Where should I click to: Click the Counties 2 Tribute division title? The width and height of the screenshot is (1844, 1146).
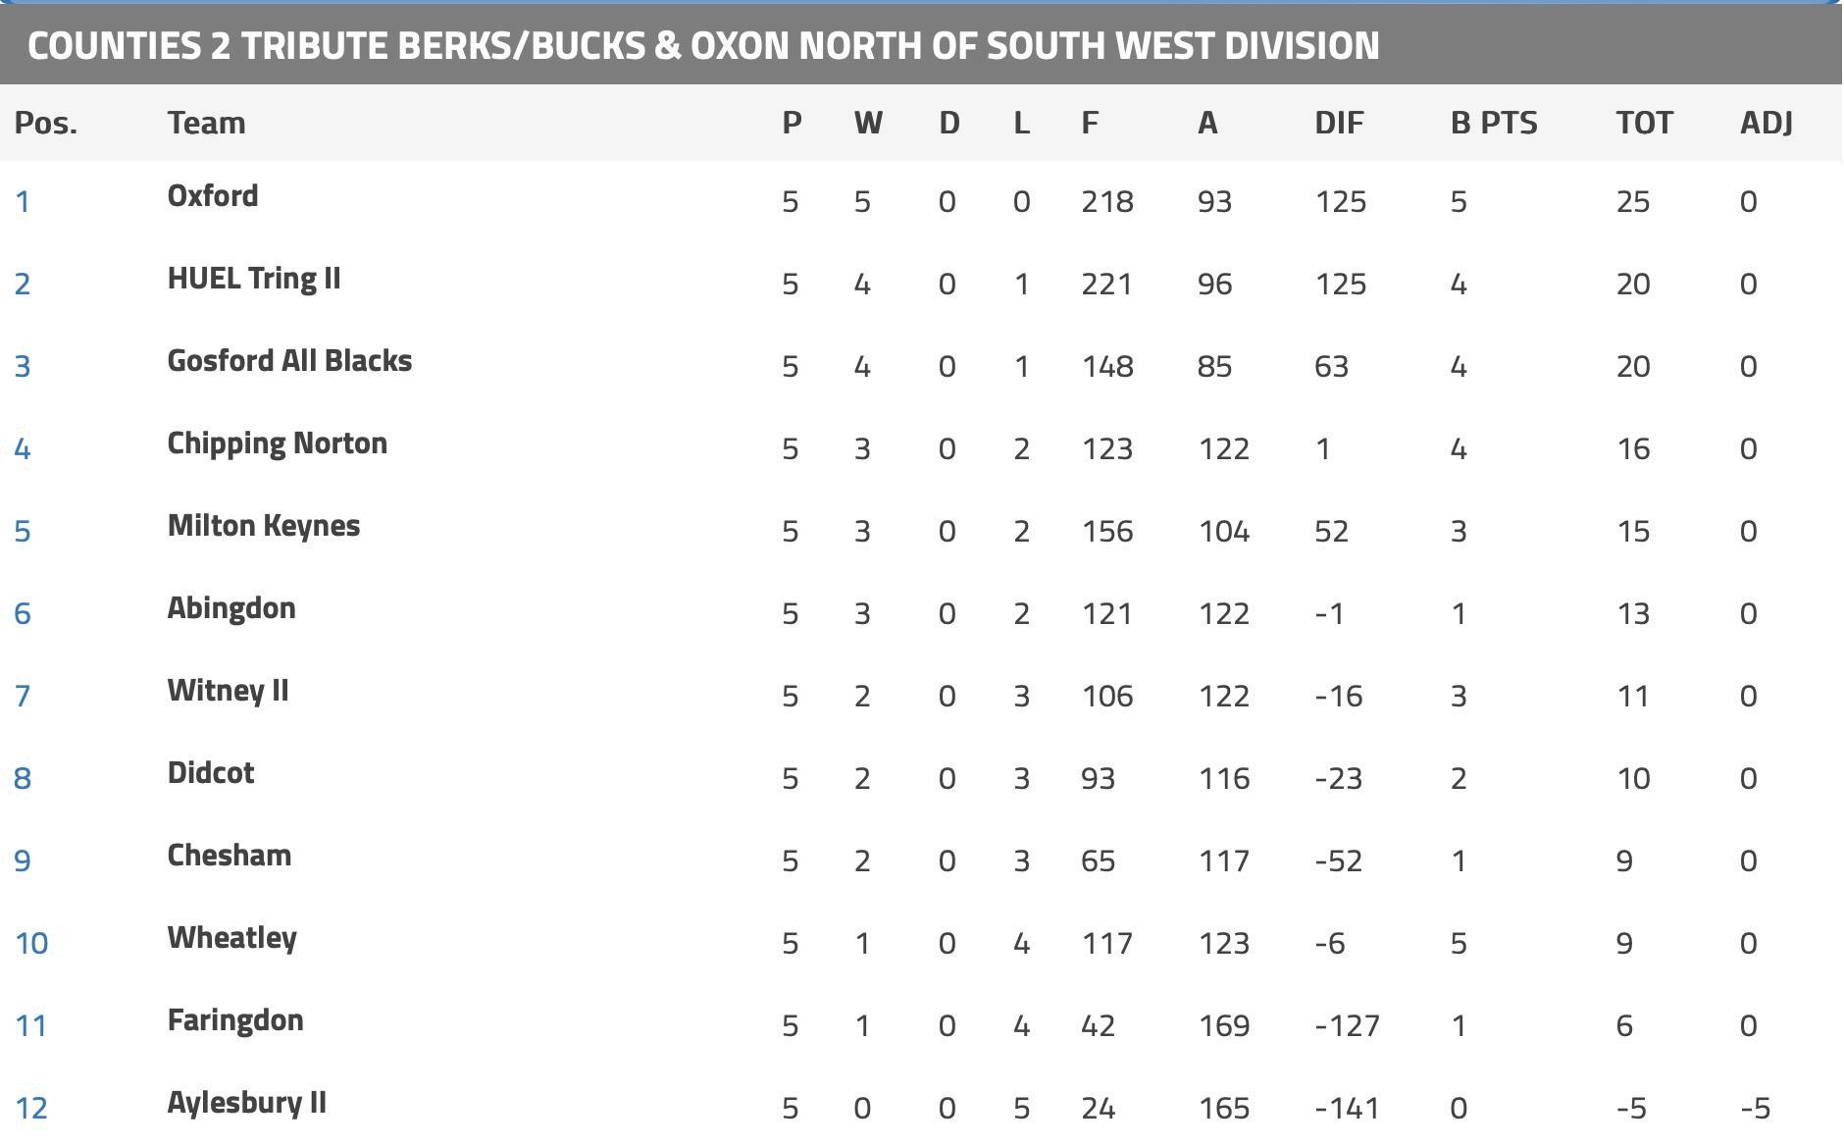(x=702, y=45)
